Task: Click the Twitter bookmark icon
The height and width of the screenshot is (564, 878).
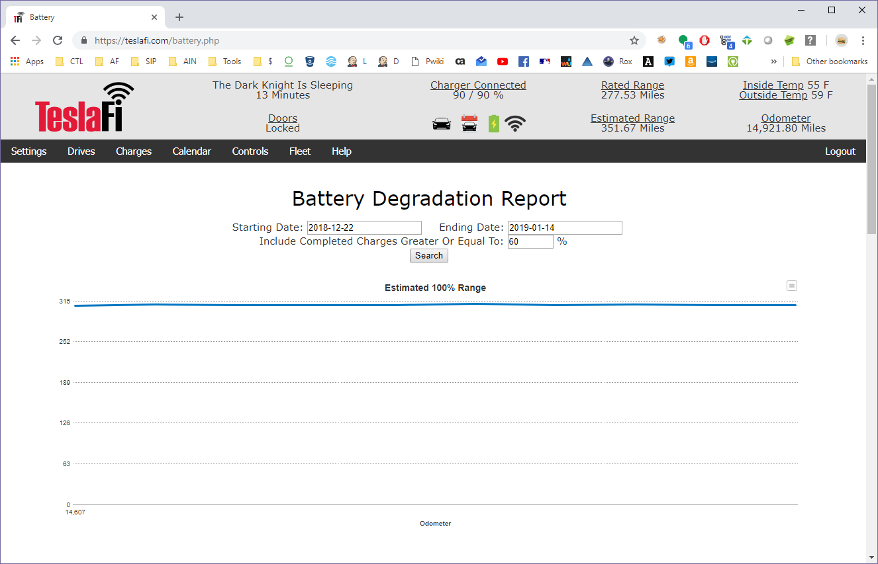Action: [x=669, y=61]
